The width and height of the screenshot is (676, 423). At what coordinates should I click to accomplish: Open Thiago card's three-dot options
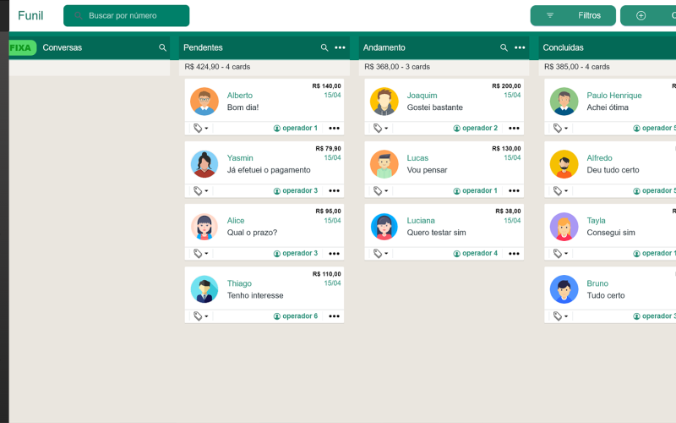click(x=334, y=316)
